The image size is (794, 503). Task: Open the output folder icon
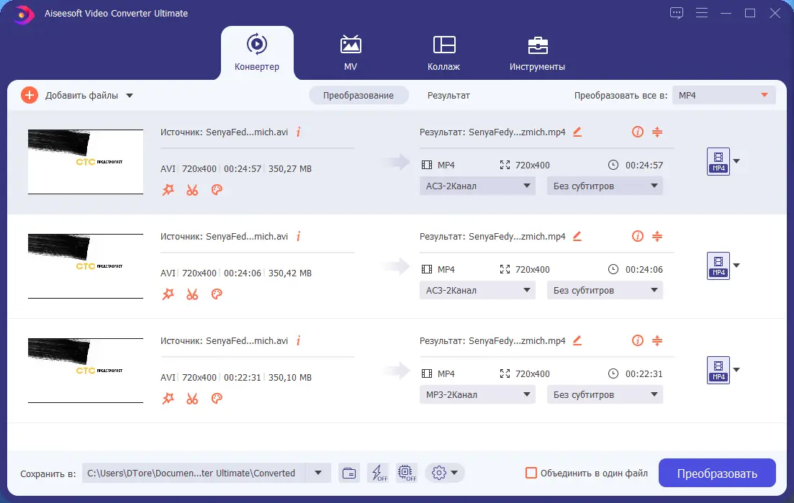point(349,473)
